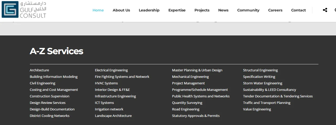Follow the Quantity Surveying link
This screenshot has height=125, width=336.
click(187, 103)
